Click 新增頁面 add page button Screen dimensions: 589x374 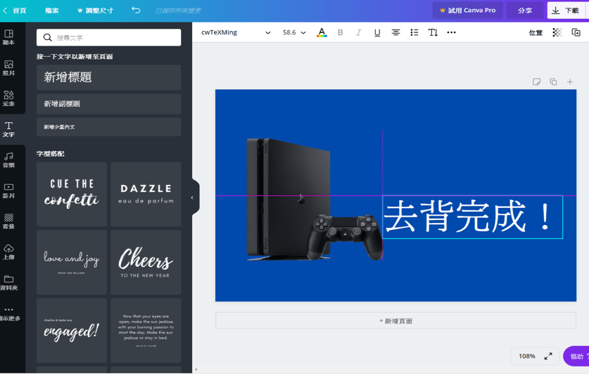tap(396, 320)
